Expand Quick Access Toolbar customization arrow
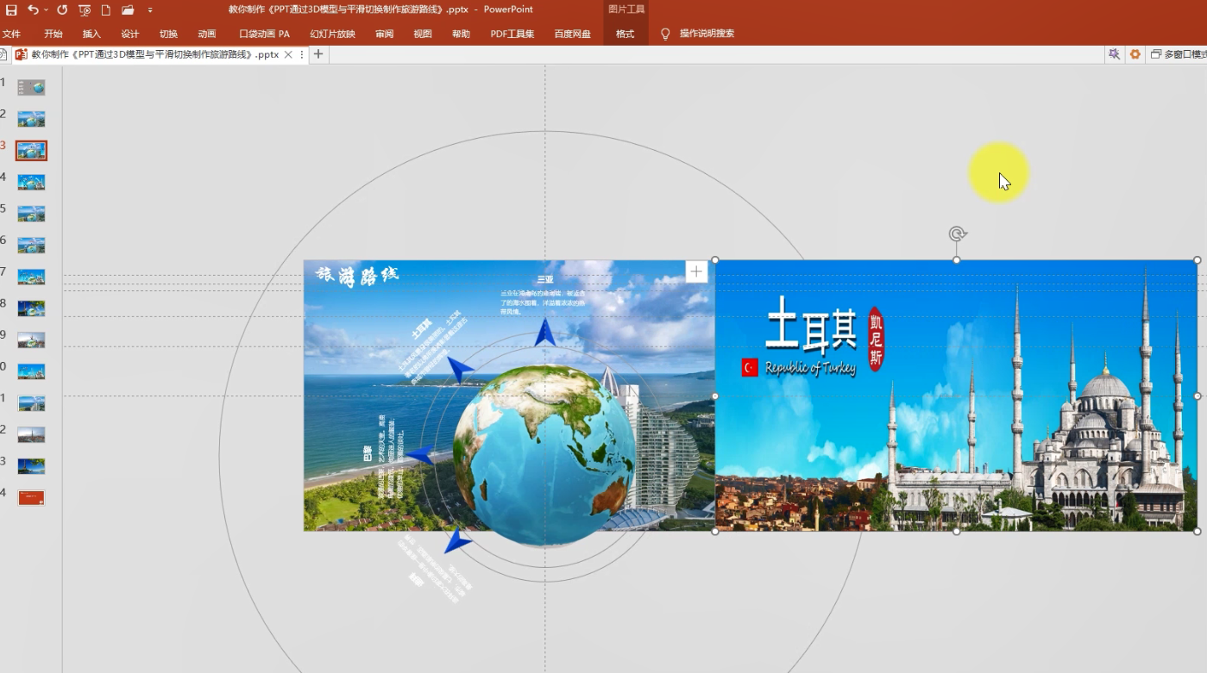 tap(150, 10)
